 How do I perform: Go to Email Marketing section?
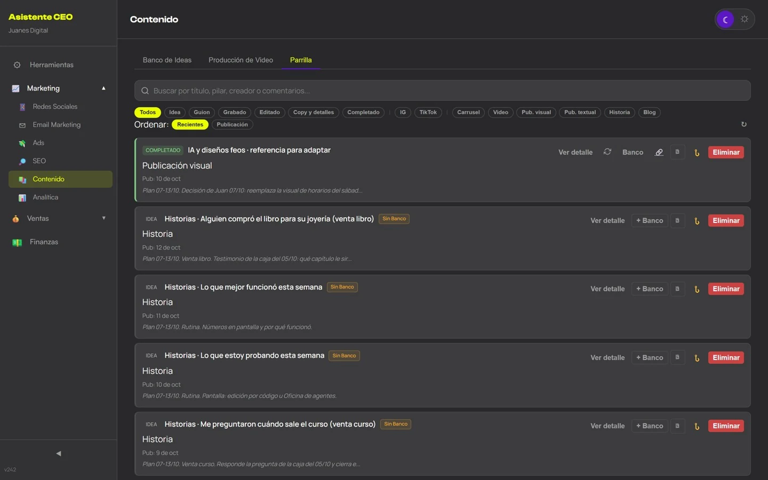coord(60,125)
